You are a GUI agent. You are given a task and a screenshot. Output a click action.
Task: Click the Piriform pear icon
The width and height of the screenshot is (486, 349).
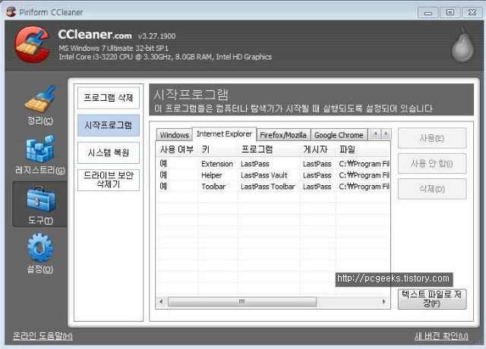462,46
